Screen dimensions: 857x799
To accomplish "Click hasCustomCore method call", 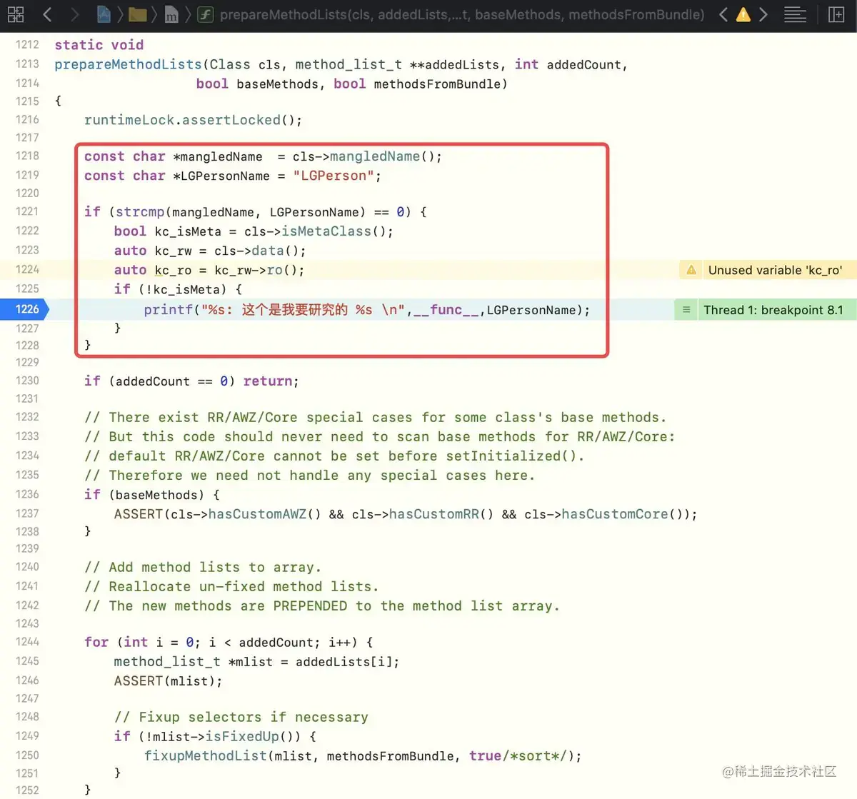I will coord(615,514).
